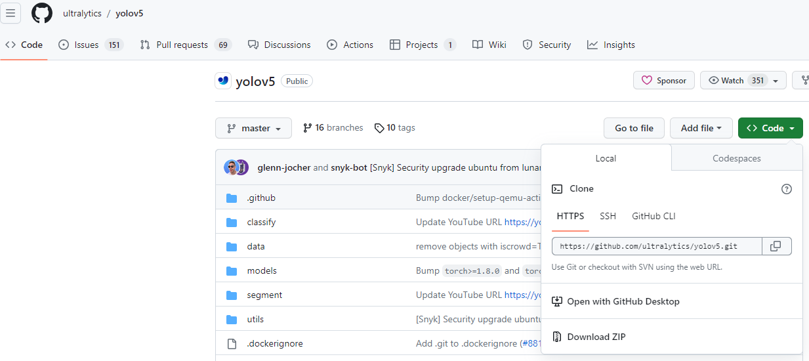Image resolution: width=809 pixels, height=361 pixels.
Task: Go to the GitHub homepage logo
Action: [x=42, y=13]
